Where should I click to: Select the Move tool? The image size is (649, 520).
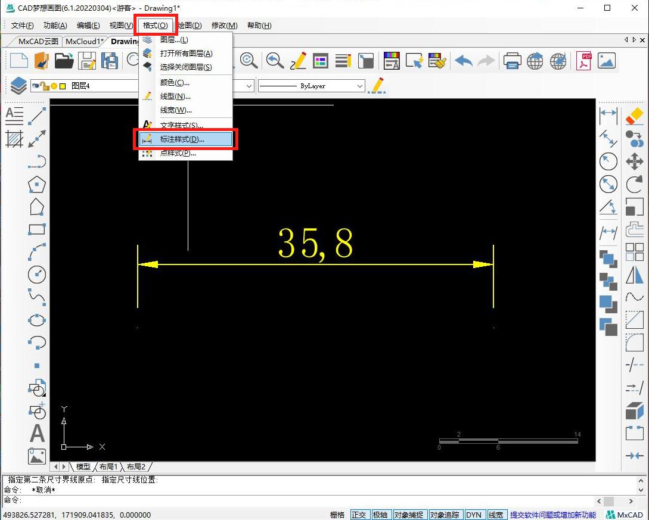(x=634, y=161)
